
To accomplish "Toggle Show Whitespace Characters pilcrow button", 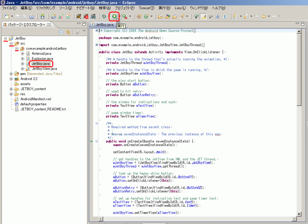I will [x=225, y=16].
